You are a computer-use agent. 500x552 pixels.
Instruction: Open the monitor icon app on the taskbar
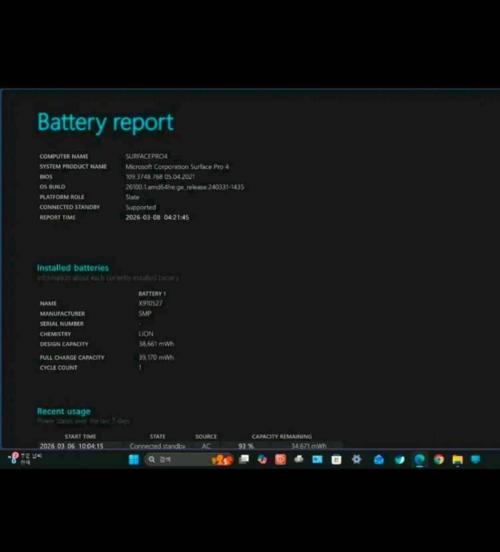click(475, 459)
